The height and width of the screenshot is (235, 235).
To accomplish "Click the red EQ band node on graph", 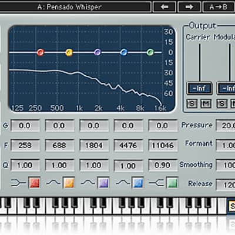I will point(41,52).
